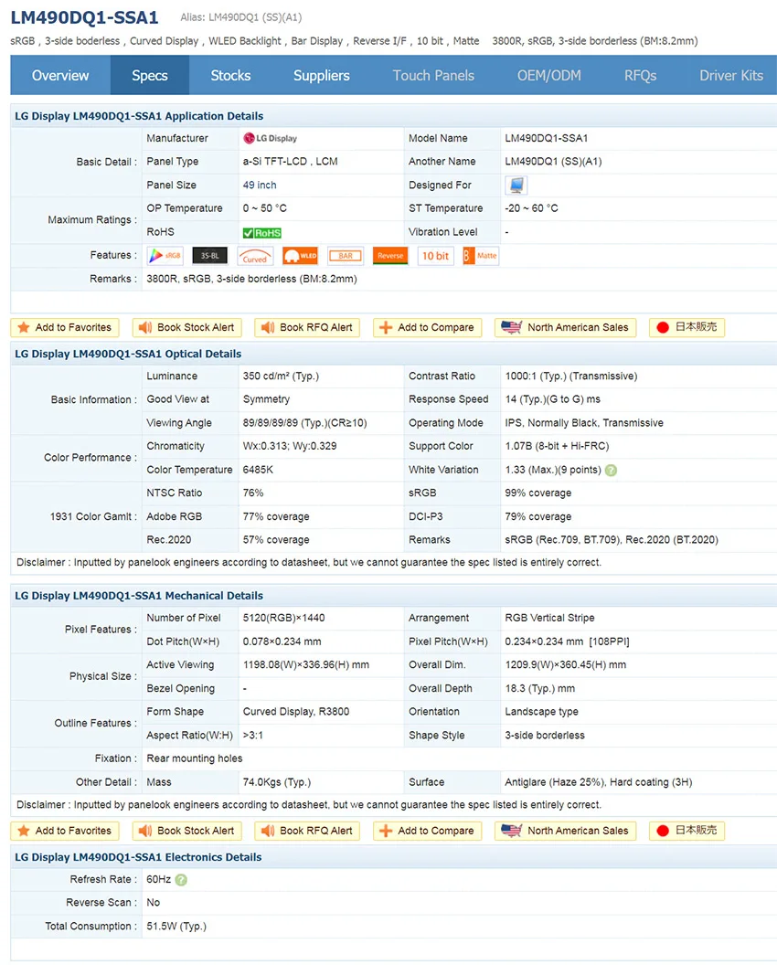This screenshot has height=965, width=777.
Task: Open the Overview tab
Action: (x=60, y=75)
